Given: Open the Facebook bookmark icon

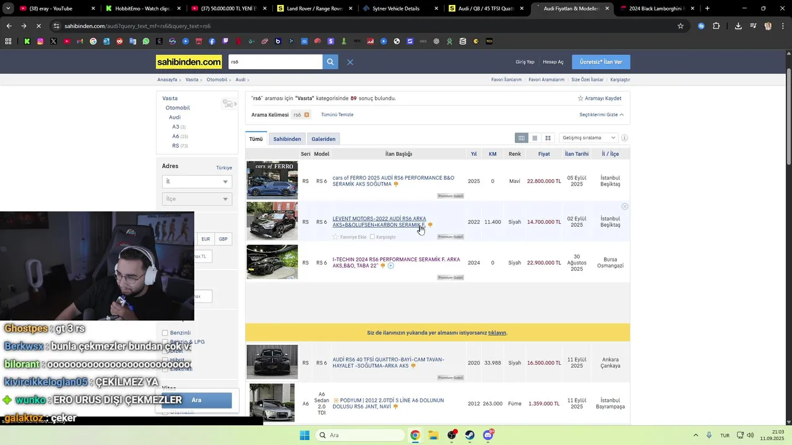Looking at the screenshot, I should [212, 41].
